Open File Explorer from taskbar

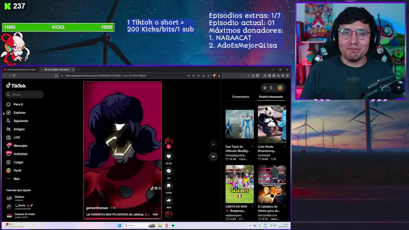[160, 226]
